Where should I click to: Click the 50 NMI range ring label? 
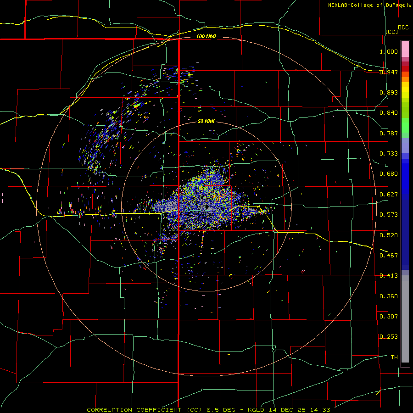(x=206, y=121)
